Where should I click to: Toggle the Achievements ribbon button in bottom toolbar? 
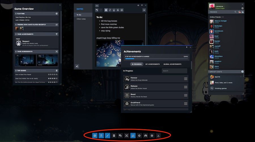point(101,136)
